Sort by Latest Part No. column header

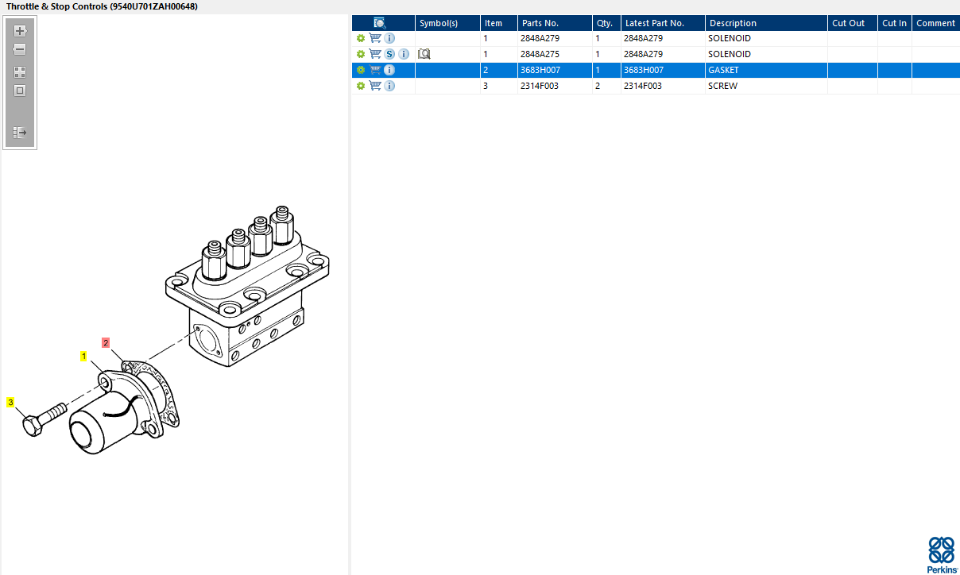tap(663, 23)
